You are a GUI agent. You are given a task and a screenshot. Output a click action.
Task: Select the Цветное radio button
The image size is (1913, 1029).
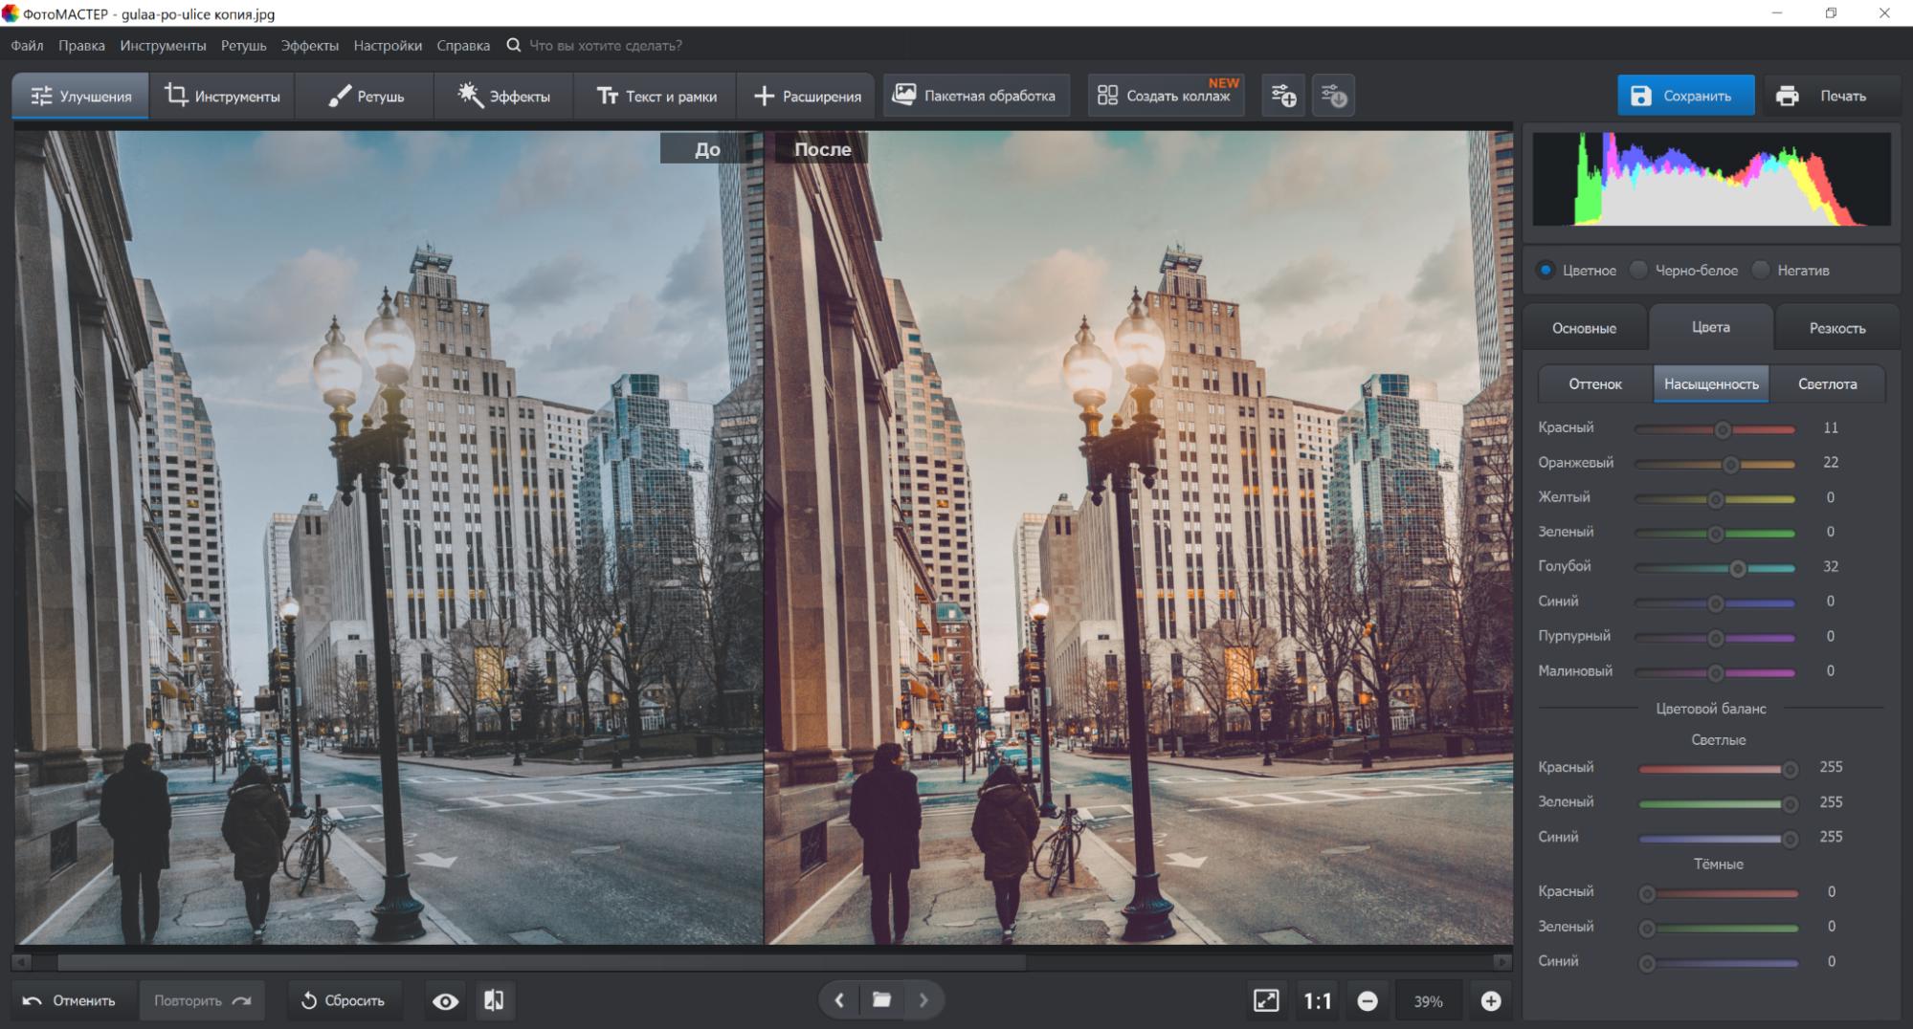pyautogui.click(x=1546, y=271)
